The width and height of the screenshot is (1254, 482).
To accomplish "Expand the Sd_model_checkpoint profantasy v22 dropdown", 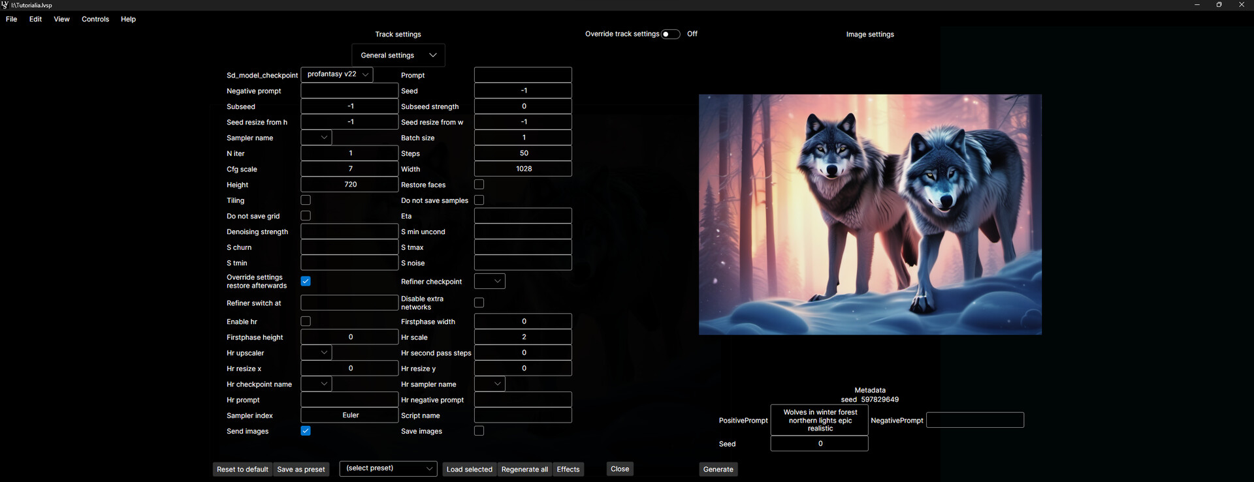I will (x=337, y=74).
